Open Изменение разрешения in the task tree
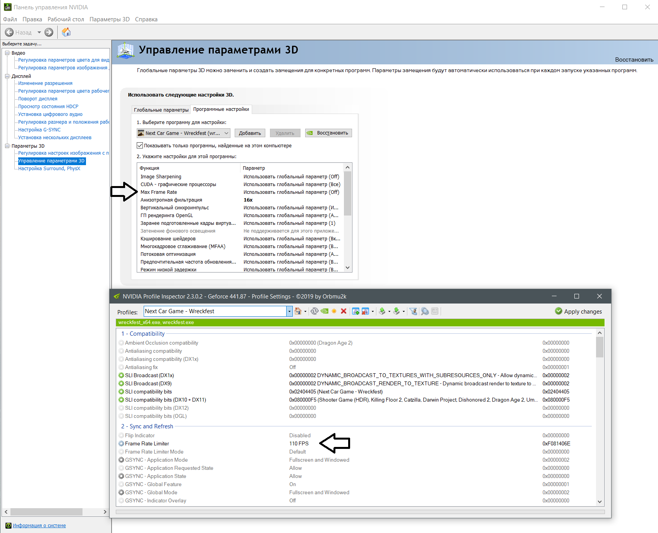Image resolution: width=658 pixels, height=533 pixels. click(x=45, y=83)
